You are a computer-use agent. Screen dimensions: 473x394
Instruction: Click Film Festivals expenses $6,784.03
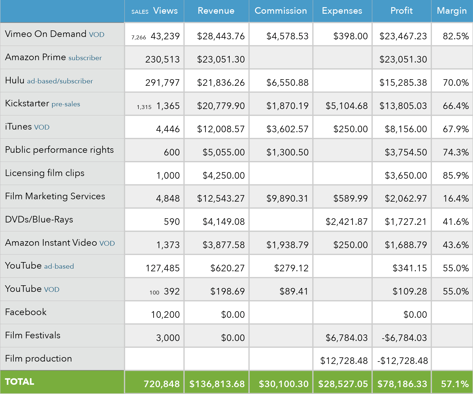(x=342, y=336)
